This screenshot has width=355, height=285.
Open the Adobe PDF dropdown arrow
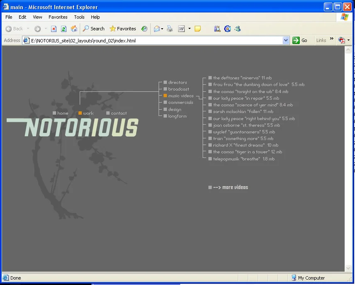348,40
